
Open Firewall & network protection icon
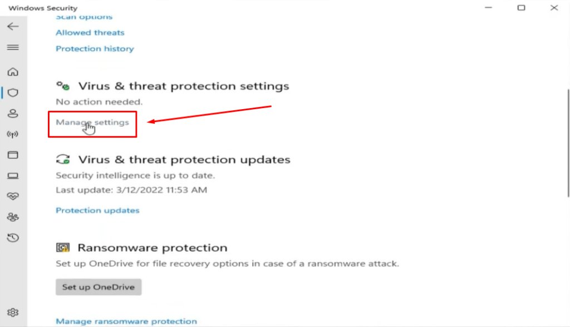(x=13, y=134)
